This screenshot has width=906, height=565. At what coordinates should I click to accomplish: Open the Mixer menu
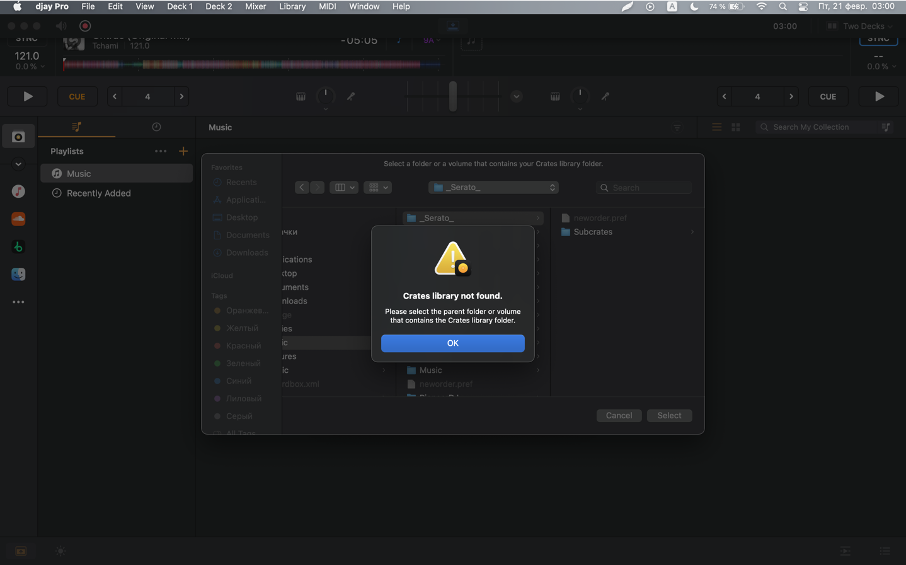point(255,6)
